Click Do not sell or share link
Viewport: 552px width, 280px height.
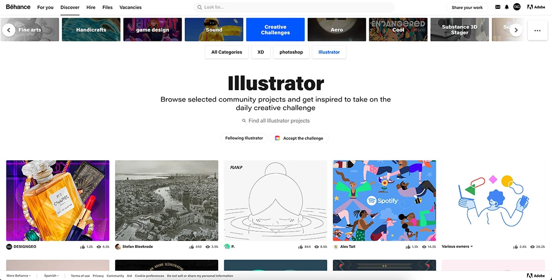(x=200, y=276)
